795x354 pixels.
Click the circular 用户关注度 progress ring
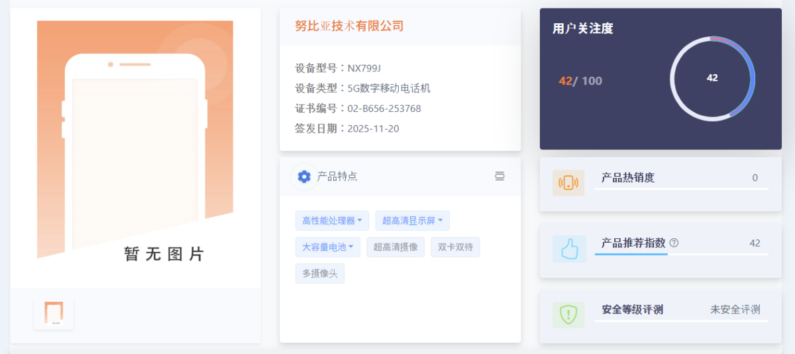(712, 78)
